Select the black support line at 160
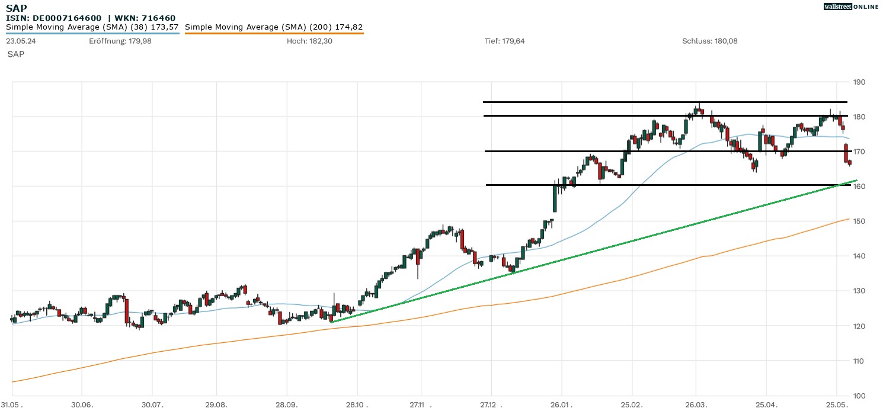The width and height of the screenshot is (883, 408). point(652,185)
